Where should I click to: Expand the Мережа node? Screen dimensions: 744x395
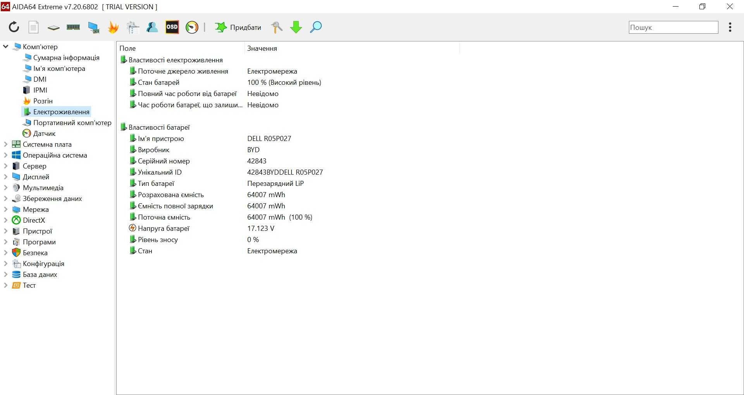(x=6, y=210)
